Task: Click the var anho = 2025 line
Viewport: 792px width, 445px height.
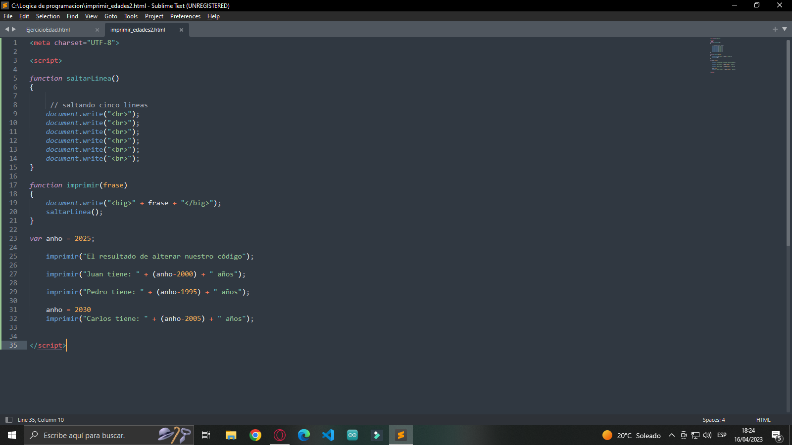Action: (62, 239)
